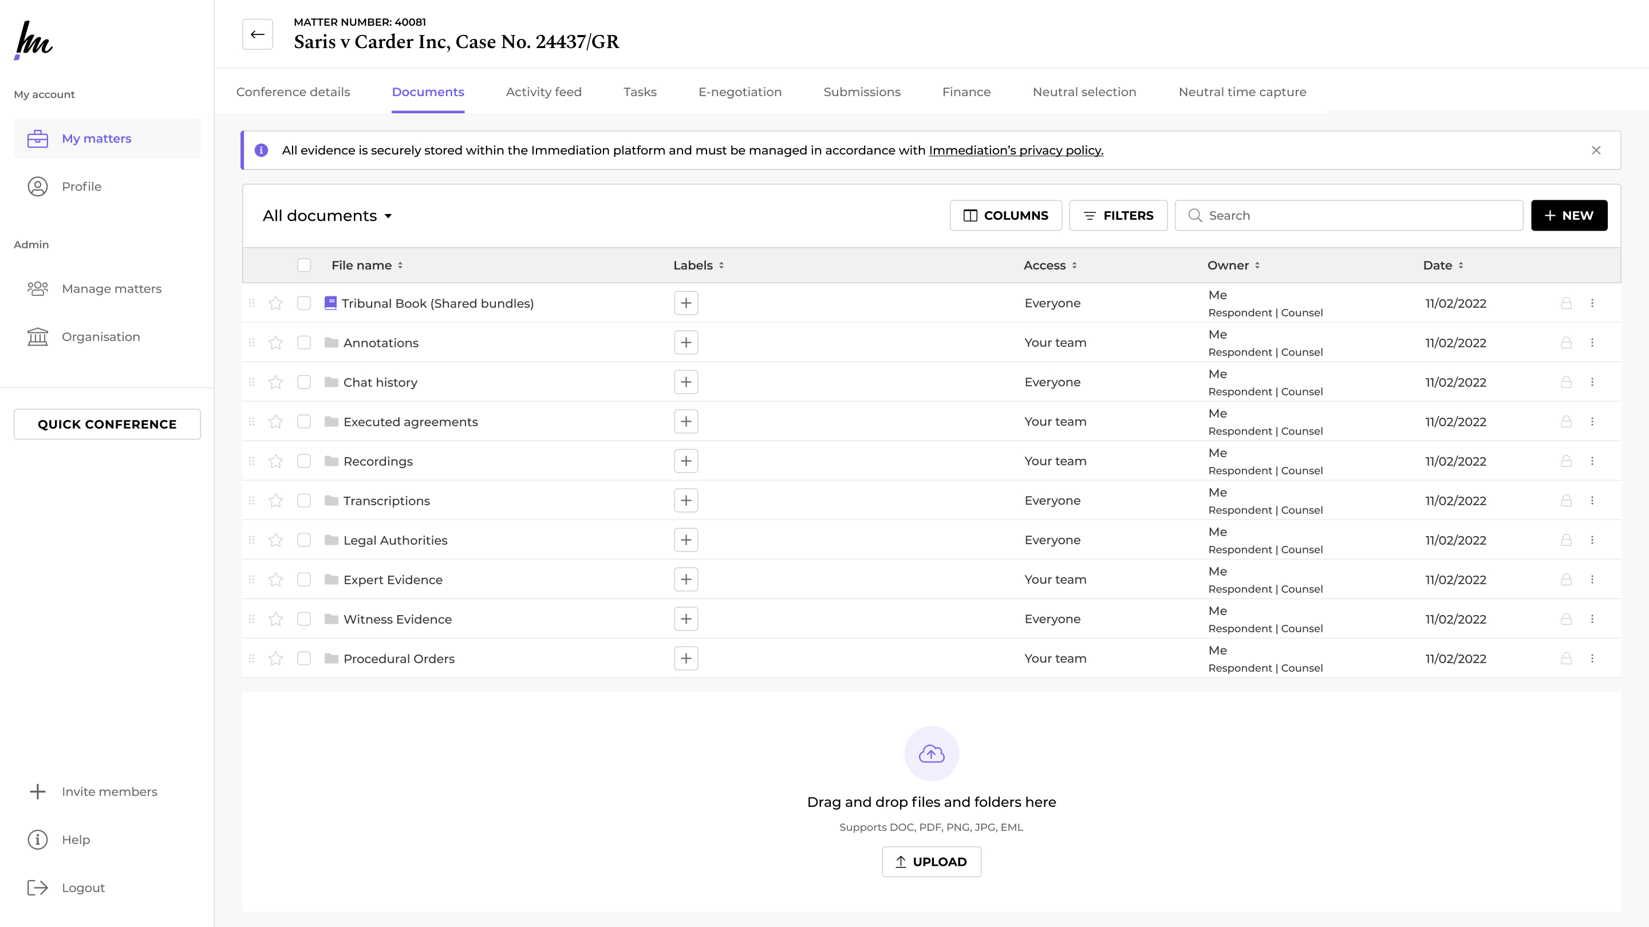Image resolution: width=1649 pixels, height=927 pixels.
Task: Add label to Executed agreements row
Action: tap(685, 422)
